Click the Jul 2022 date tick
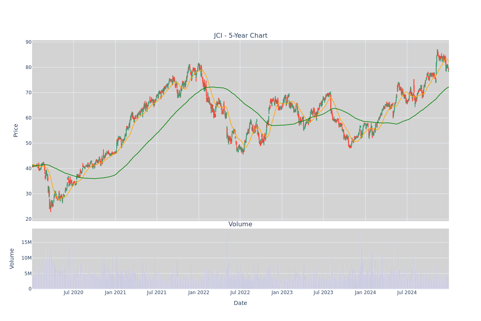 [240, 293]
